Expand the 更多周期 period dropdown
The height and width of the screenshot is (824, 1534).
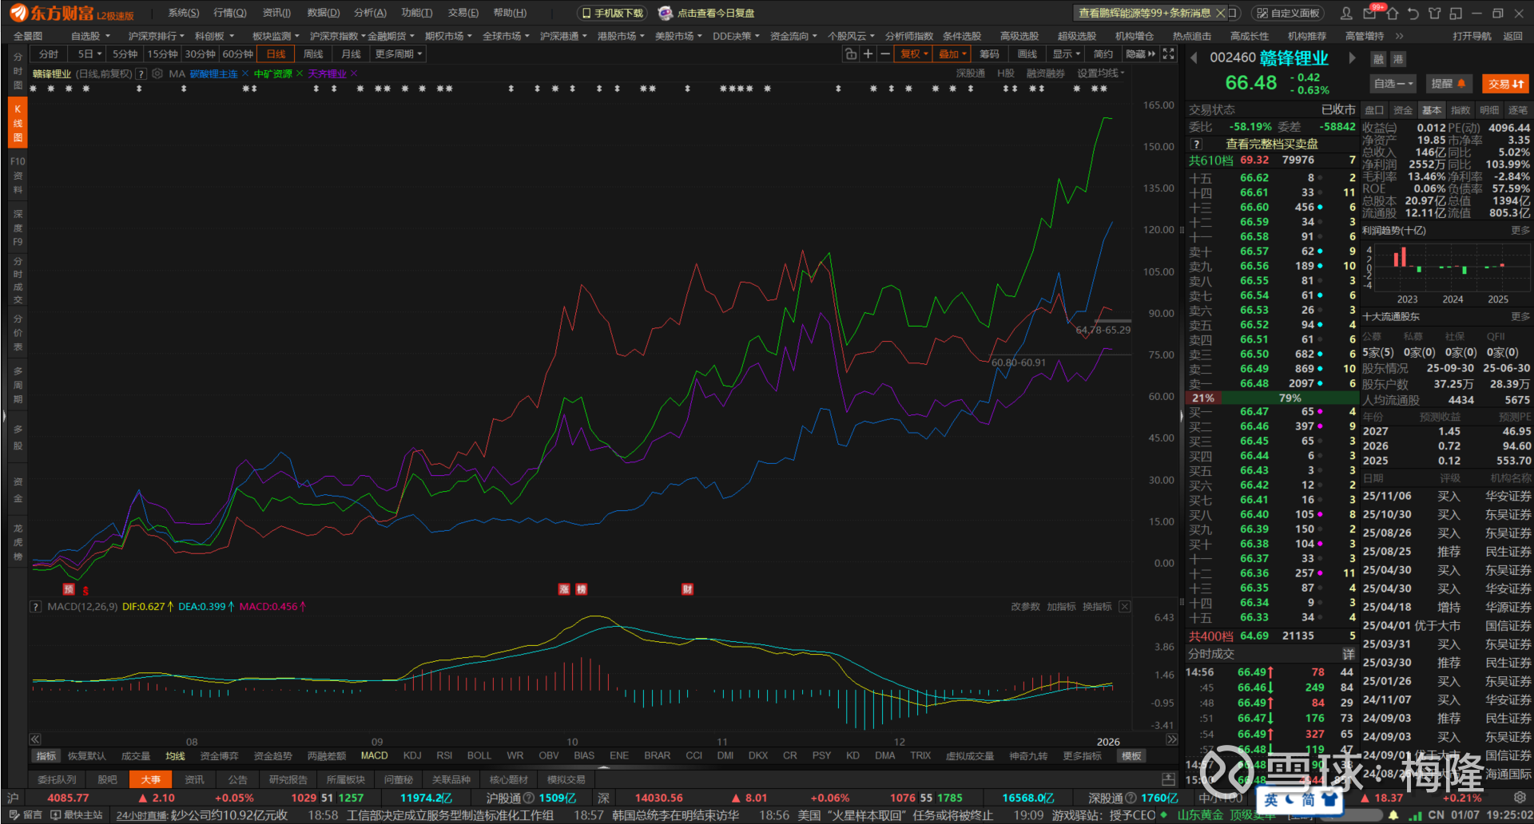[x=399, y=53]
